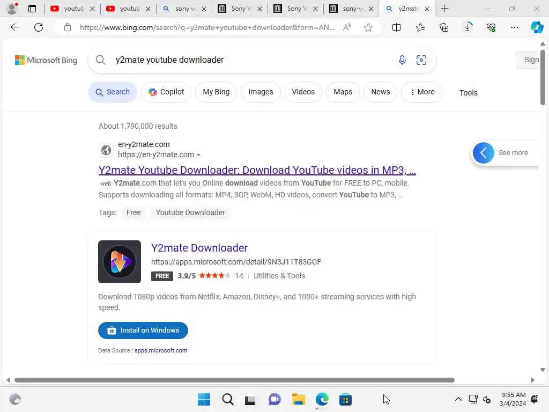Screen dimensions: 549x412
Task: Open Edge Settings and more menu
Action: pos(514,27)
